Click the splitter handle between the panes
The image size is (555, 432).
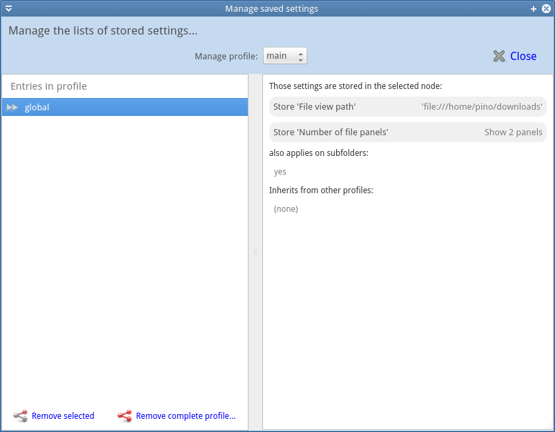tap(255, 253)
